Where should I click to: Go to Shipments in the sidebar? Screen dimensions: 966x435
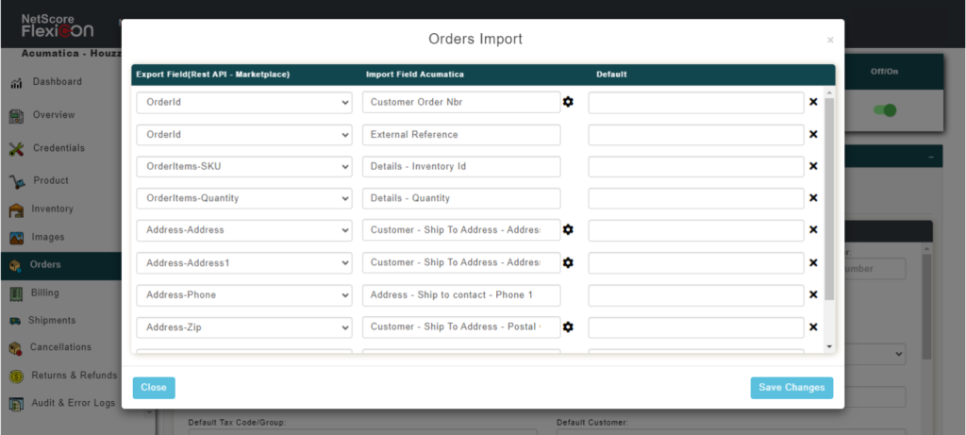52,321
